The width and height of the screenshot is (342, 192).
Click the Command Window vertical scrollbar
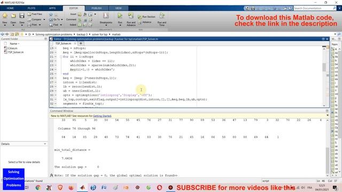point(327,161)
